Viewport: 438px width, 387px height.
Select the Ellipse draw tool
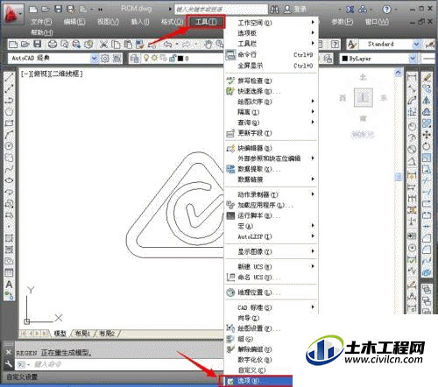pyautogui.click(x=9, y=180)
